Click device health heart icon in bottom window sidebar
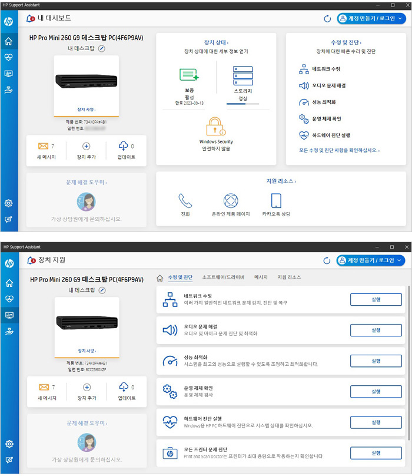Image resolution: width=412 pixels, height=476 pixels. click(9, 299)
